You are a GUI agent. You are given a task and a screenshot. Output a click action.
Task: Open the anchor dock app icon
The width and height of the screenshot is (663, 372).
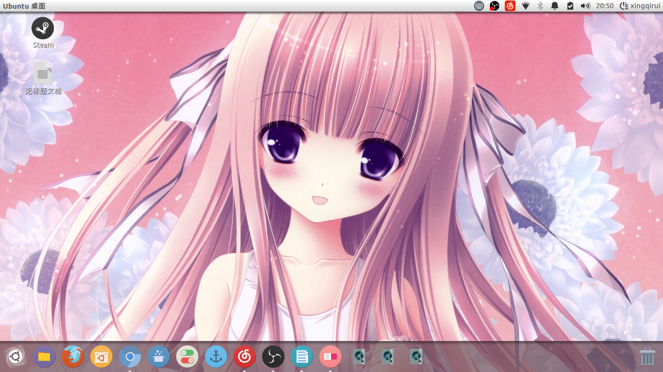(216, 357)
